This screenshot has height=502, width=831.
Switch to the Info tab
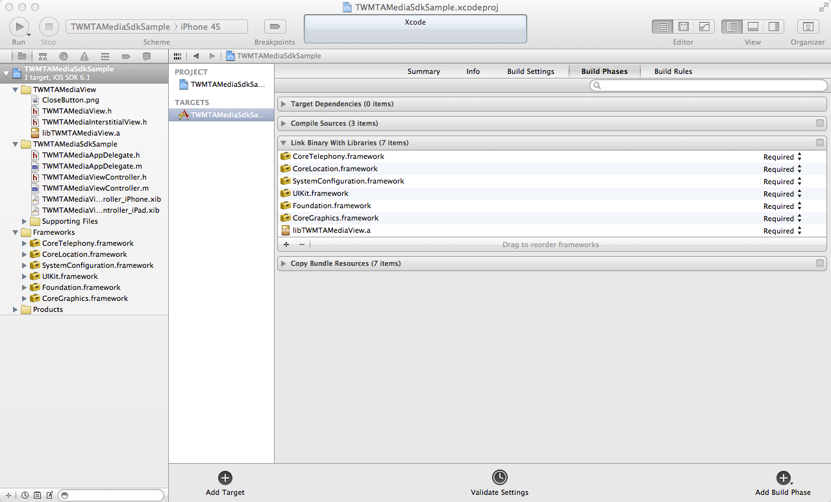[x=473, y=71]
